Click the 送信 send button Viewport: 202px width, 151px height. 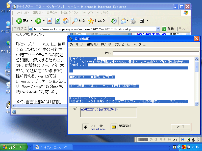coord(181,127)
